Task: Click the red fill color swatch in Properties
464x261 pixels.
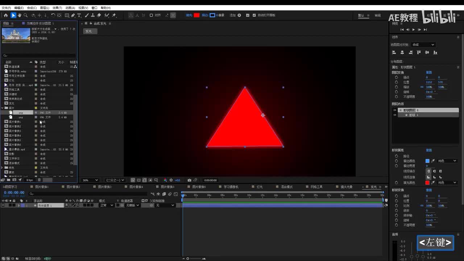Action: [x=427, y=183]
